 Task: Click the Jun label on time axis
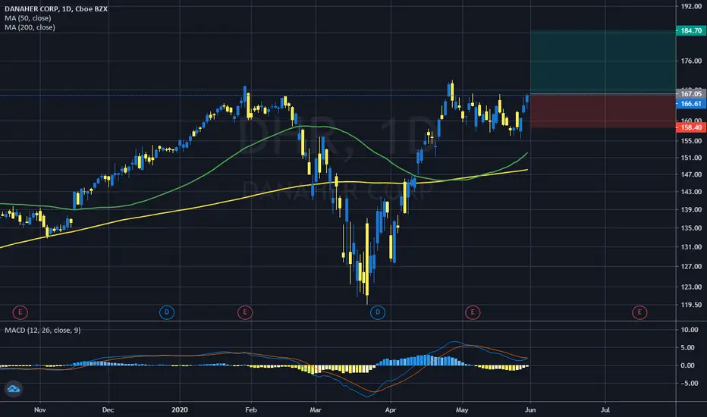point(530,409)
